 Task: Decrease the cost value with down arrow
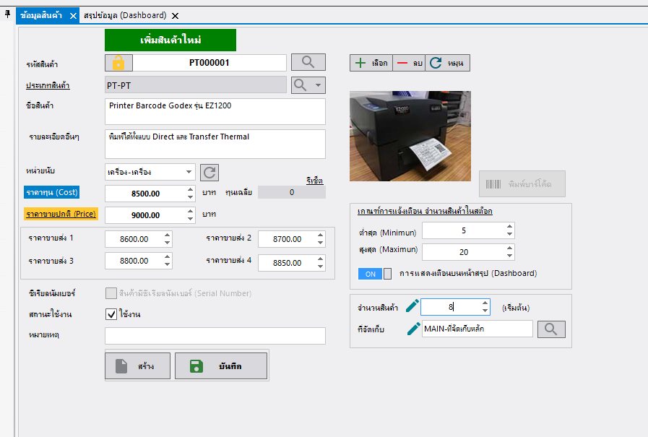[x=190, y=197]
